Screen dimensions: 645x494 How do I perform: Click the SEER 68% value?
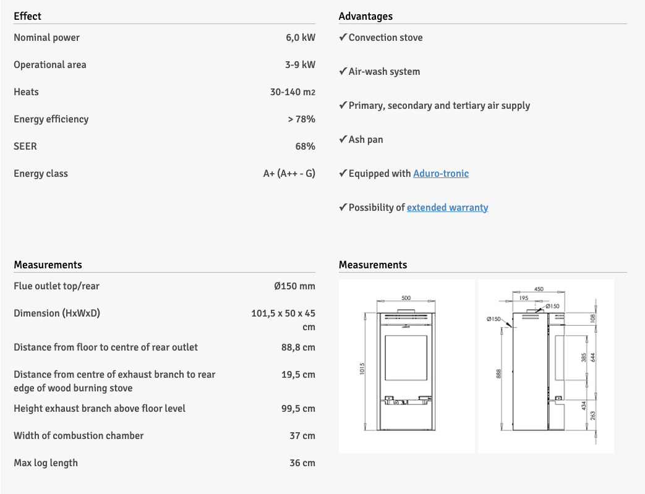[305, 147]
